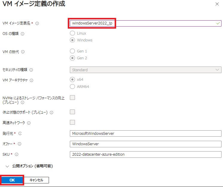Click info icon beside VM イメージ定義名
Image resolution: width=223 pixels, height=187 pixels.
37,23
